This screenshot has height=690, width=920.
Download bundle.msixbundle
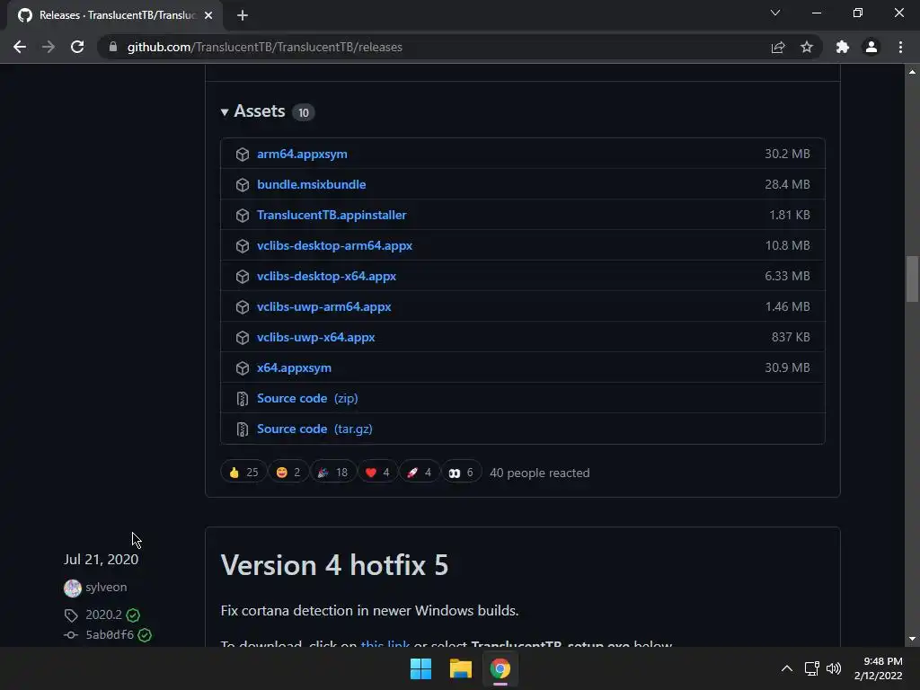312,185
